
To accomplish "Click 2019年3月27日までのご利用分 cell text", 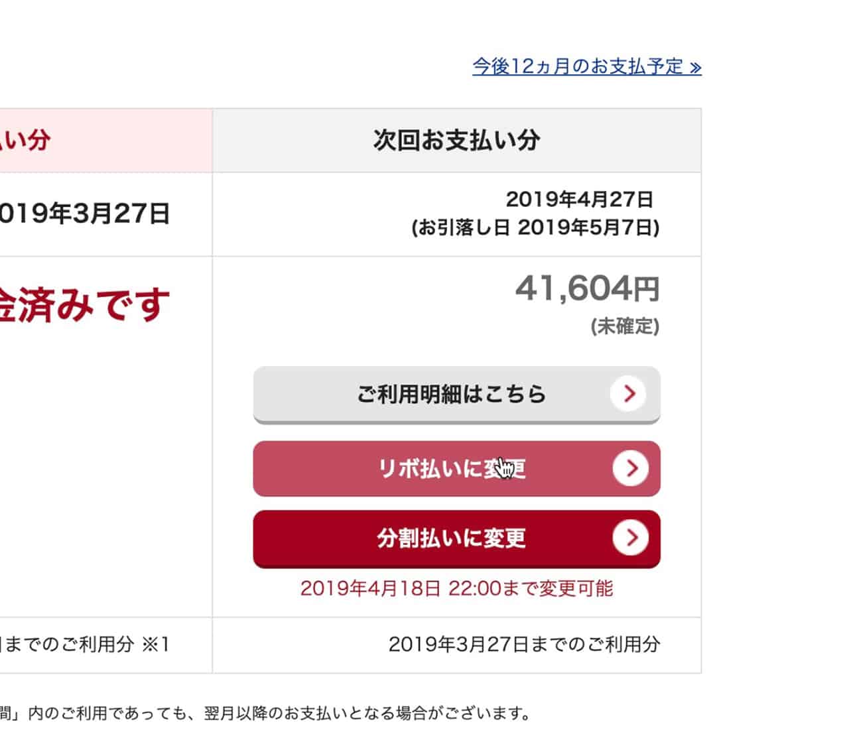I will [524, 645].
